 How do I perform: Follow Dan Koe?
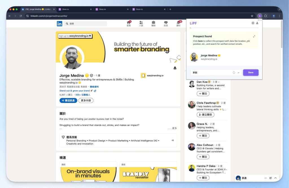click(x=203, y=93)
